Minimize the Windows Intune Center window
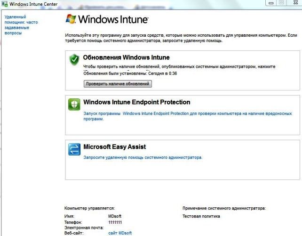The height and width of the screenshot is (236, 302). (x=271, y=3)
